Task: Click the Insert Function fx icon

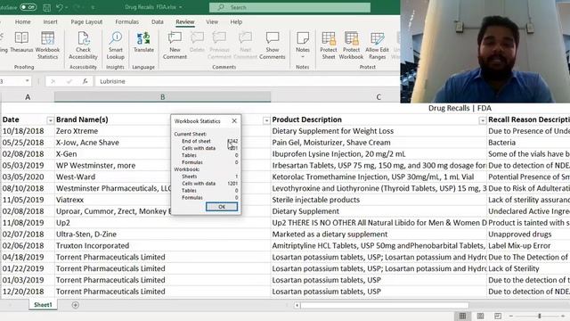Action: tap(85, 81)
